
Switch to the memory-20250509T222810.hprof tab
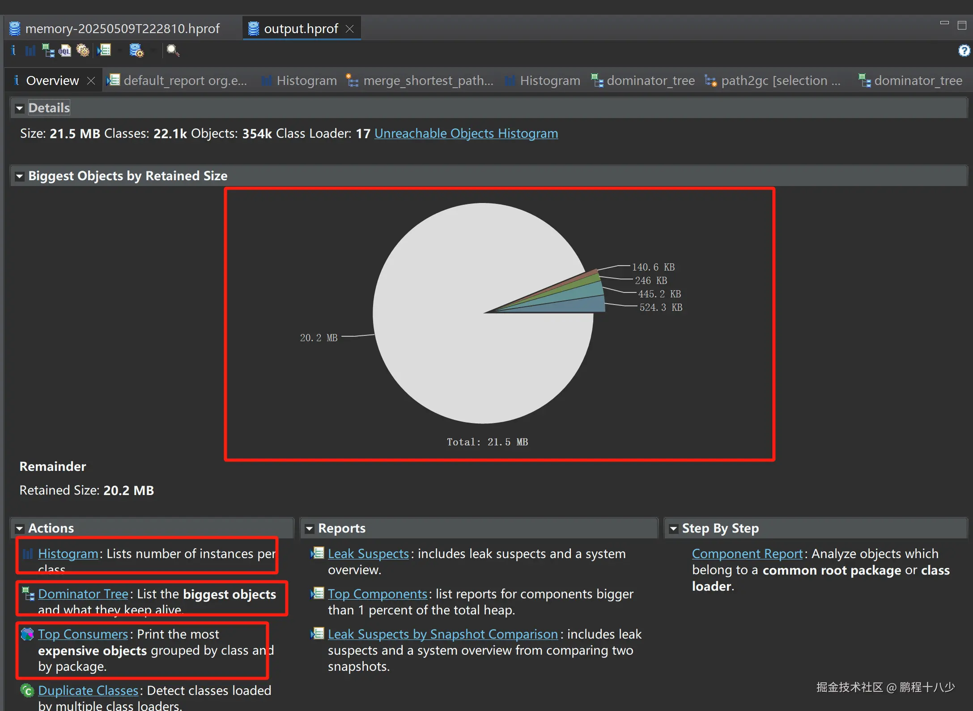(122, 29)
